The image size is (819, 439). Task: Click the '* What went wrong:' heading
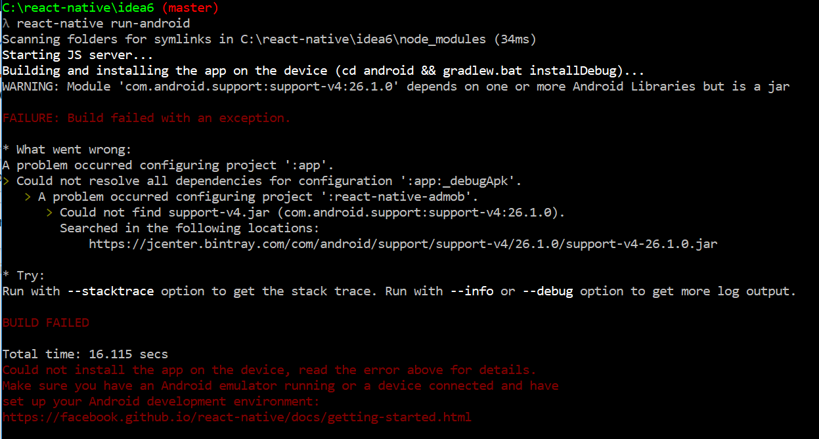coord(67,150)
